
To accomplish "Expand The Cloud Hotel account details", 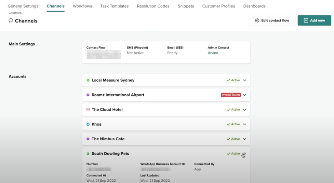I will (x=244, y=110).
